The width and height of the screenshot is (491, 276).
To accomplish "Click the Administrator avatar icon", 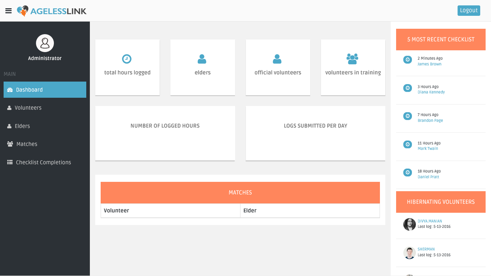I will click(45, 43).
